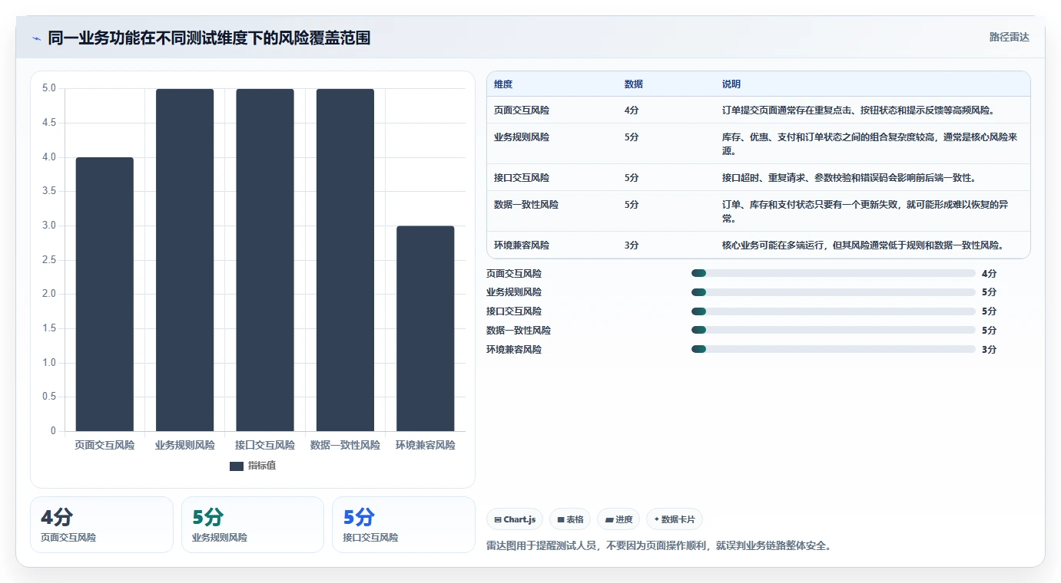Click 页面交互风险 x-axis label under chart
This screenshot has width=1061, height=583.
coord(104,445)
